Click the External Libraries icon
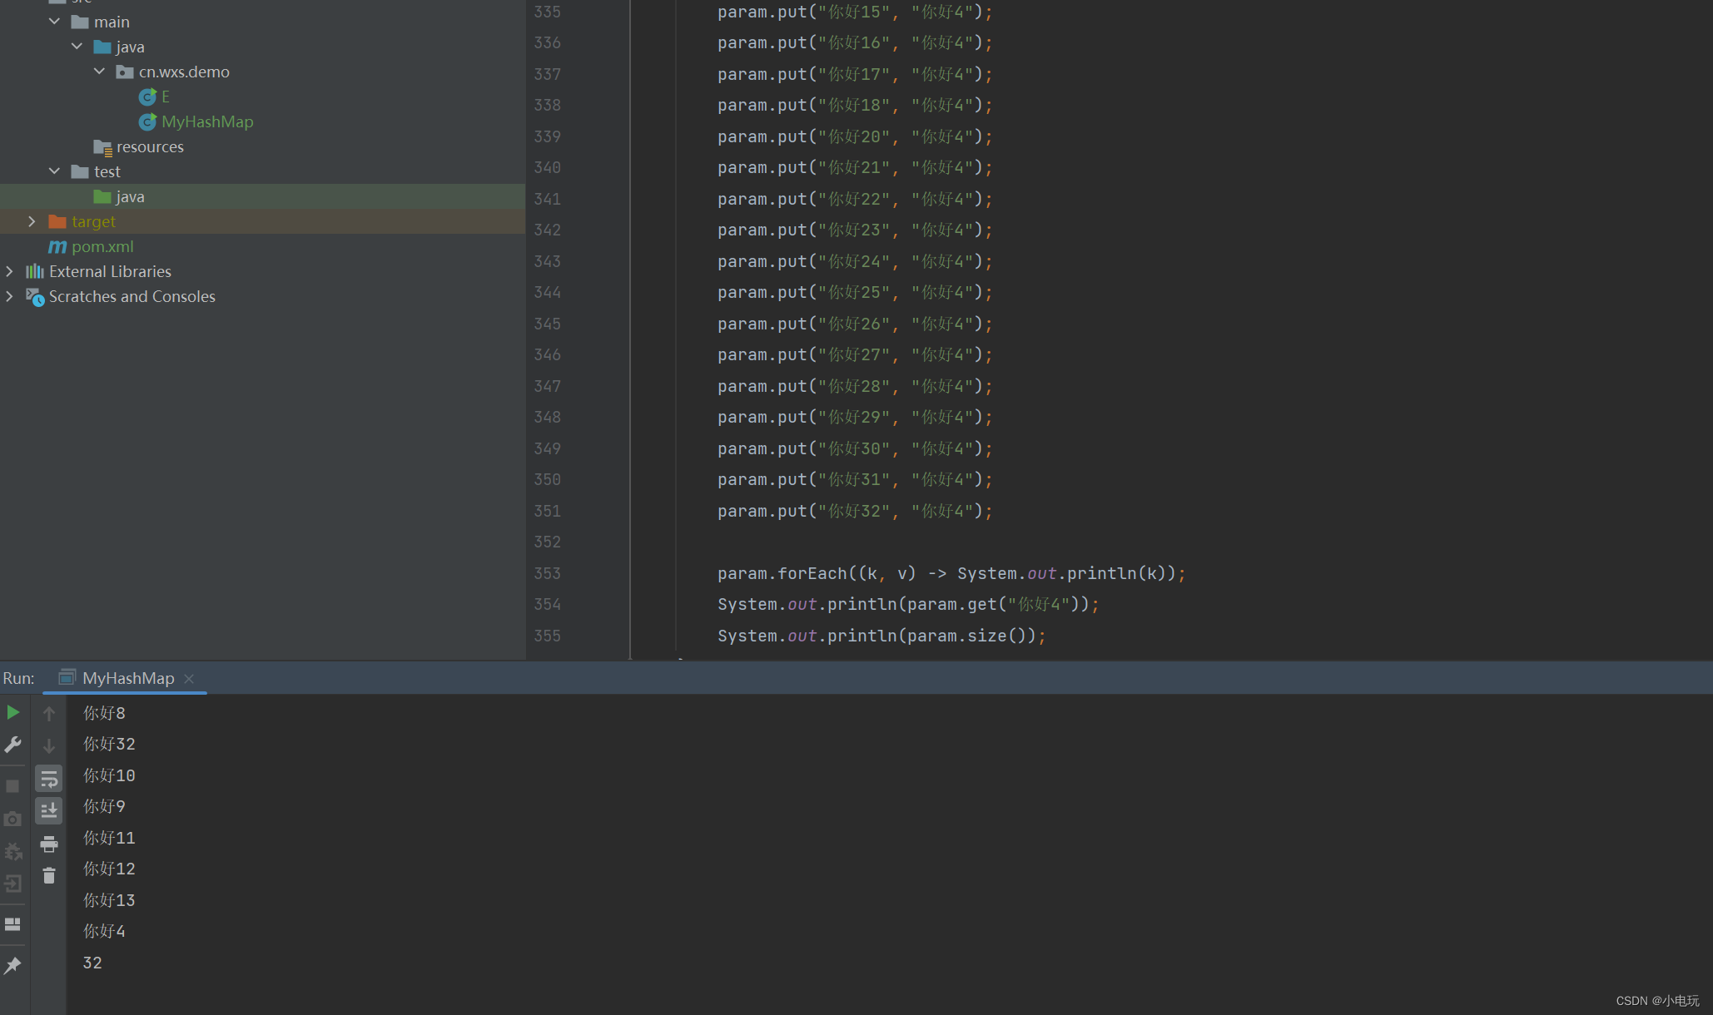Image resolution: width=1713 pixels, height=1015 pixels. (x=35, y=271)
